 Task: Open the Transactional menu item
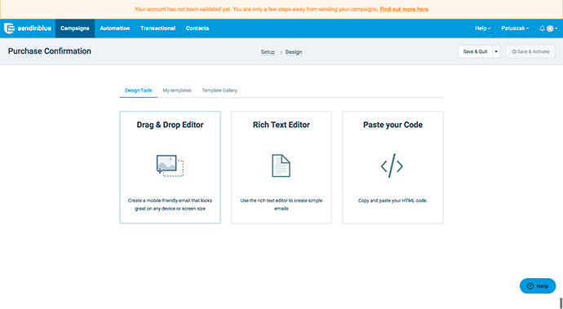(157, 29)
